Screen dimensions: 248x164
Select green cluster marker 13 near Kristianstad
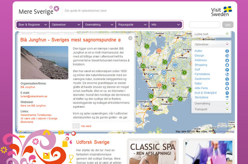coord(170,100)
